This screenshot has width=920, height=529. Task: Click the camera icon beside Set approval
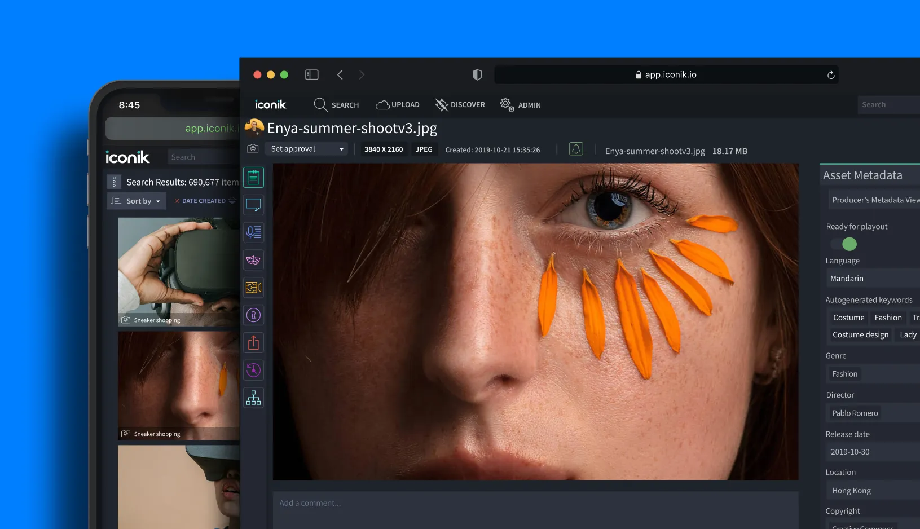(253, 148)
